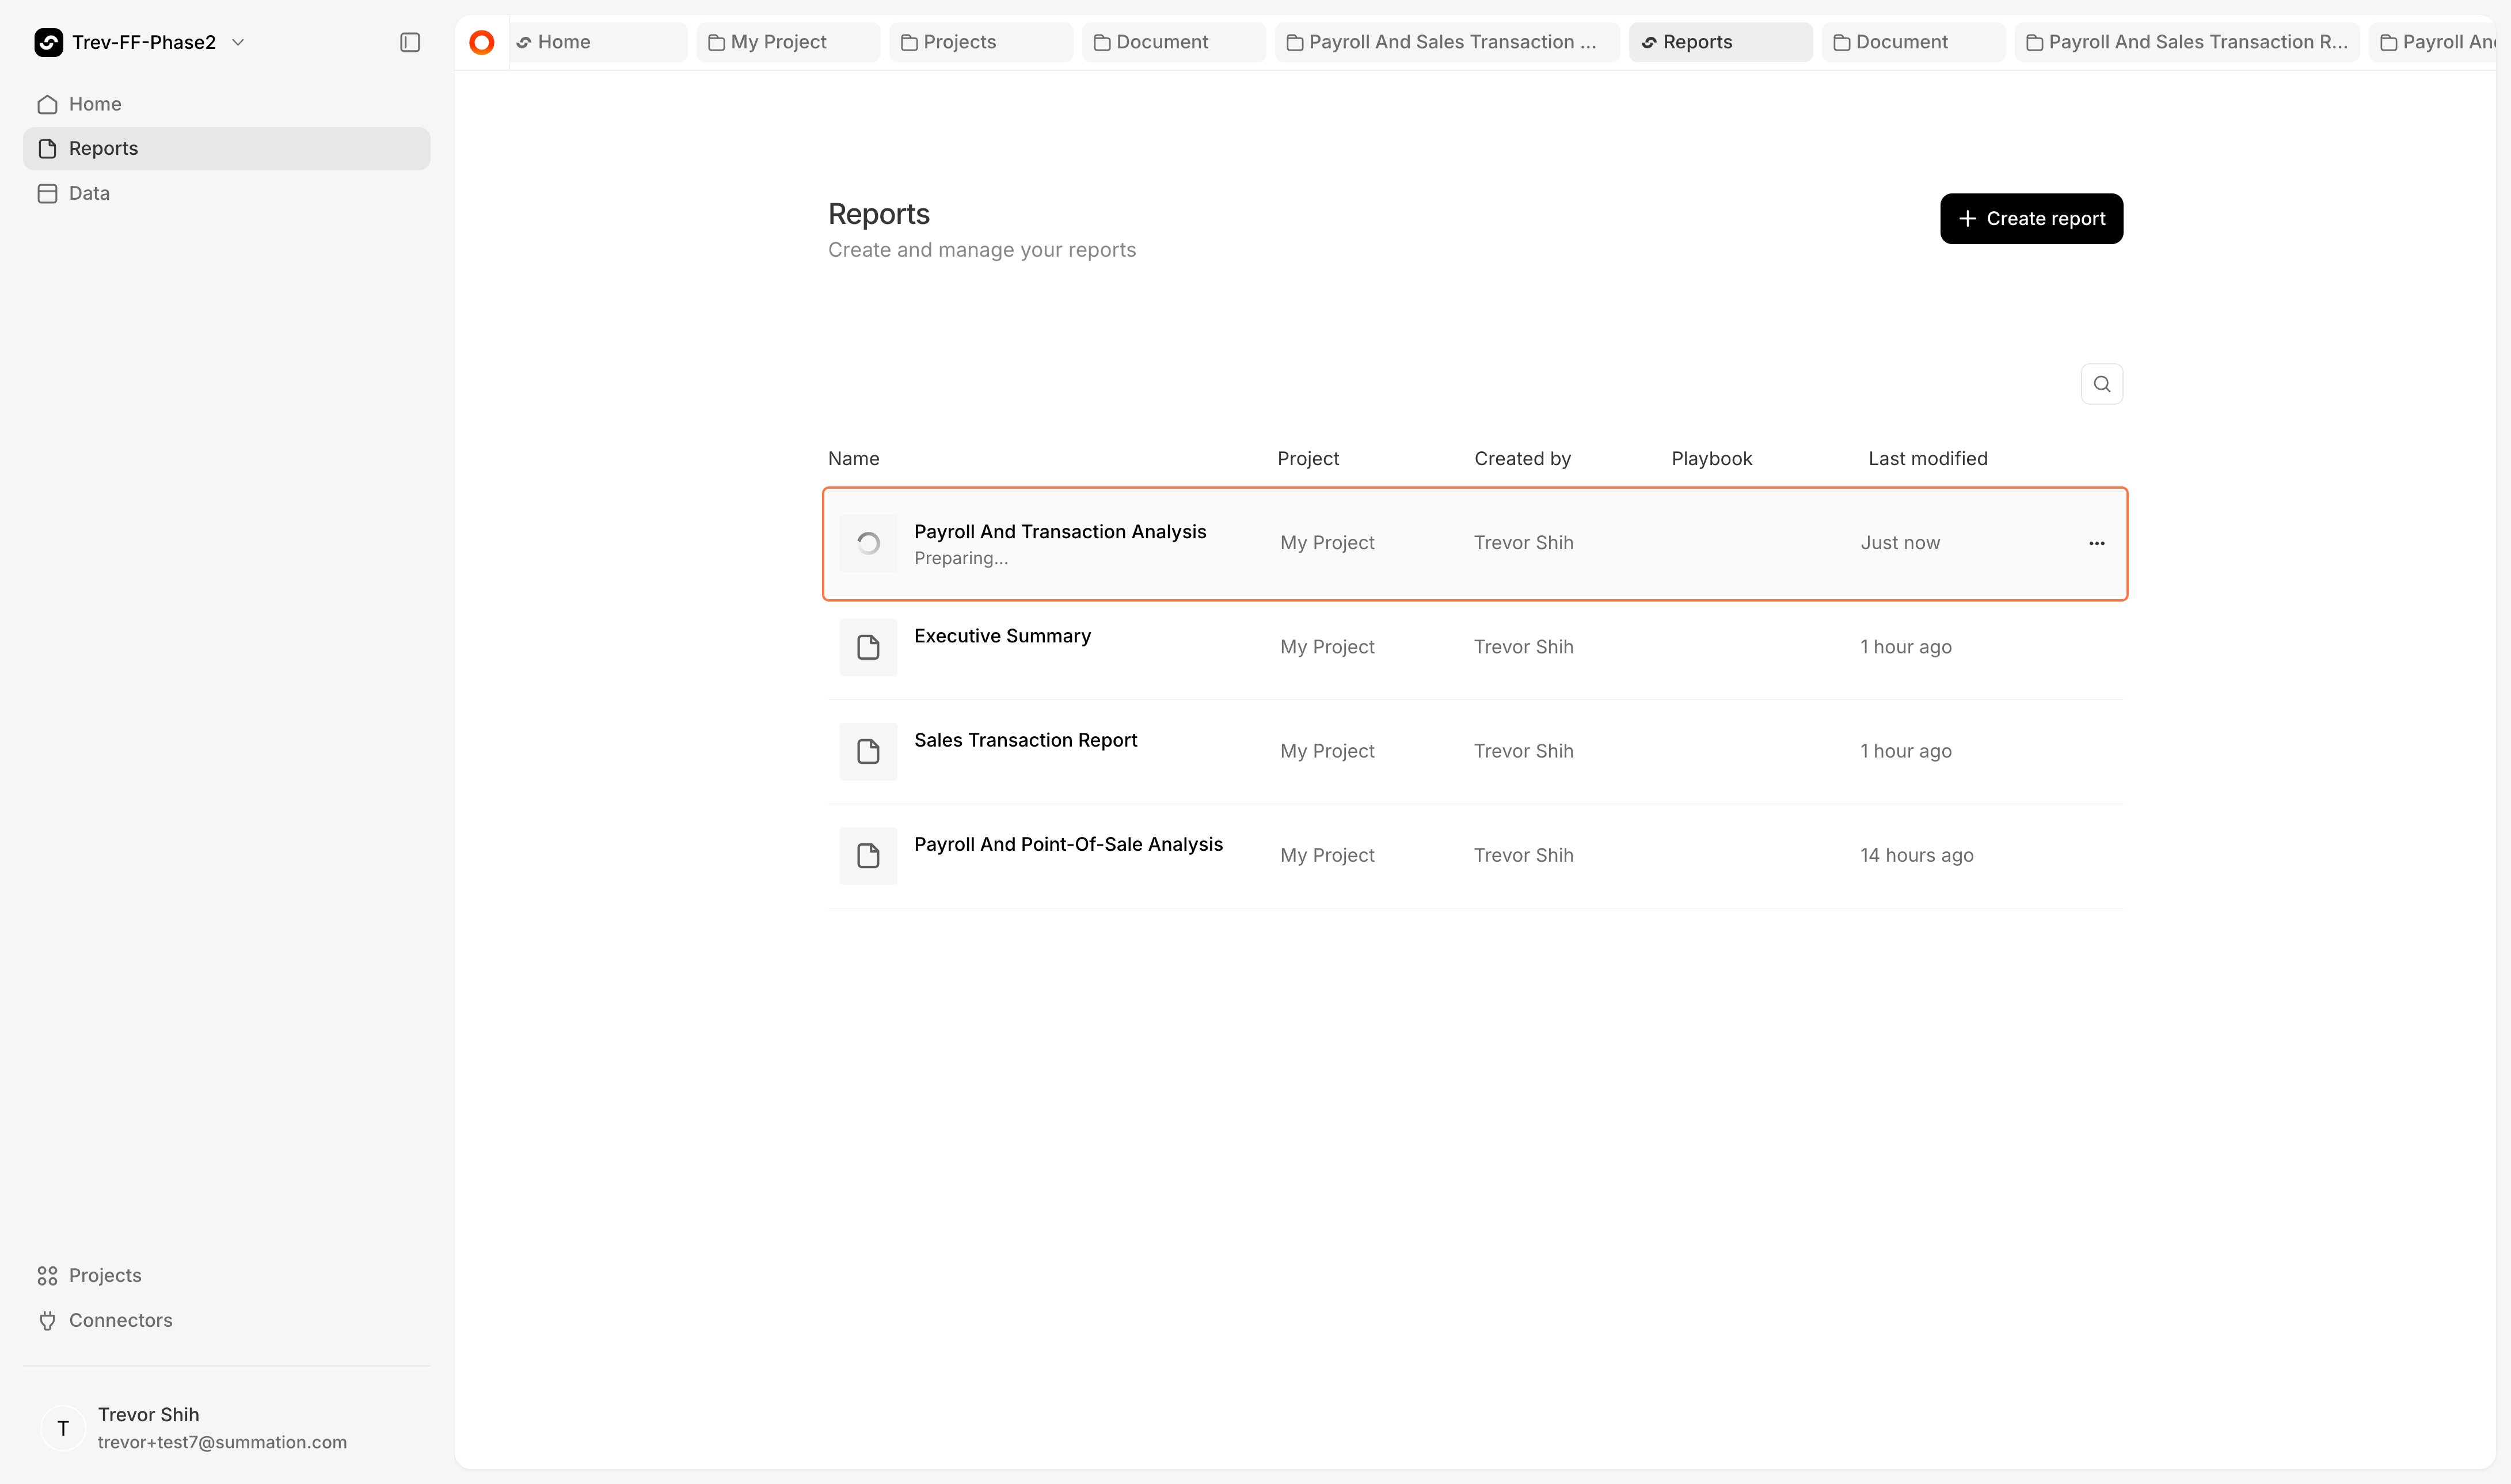
Task: Open the Trevor Shih account entry
Action: [226, 1428]
